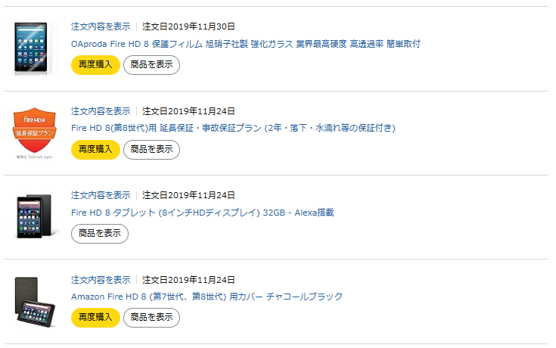Open the Amazon Fire HD 8 用カバー title link
Viewport: 556px width, 348px height.
point(207,297)
